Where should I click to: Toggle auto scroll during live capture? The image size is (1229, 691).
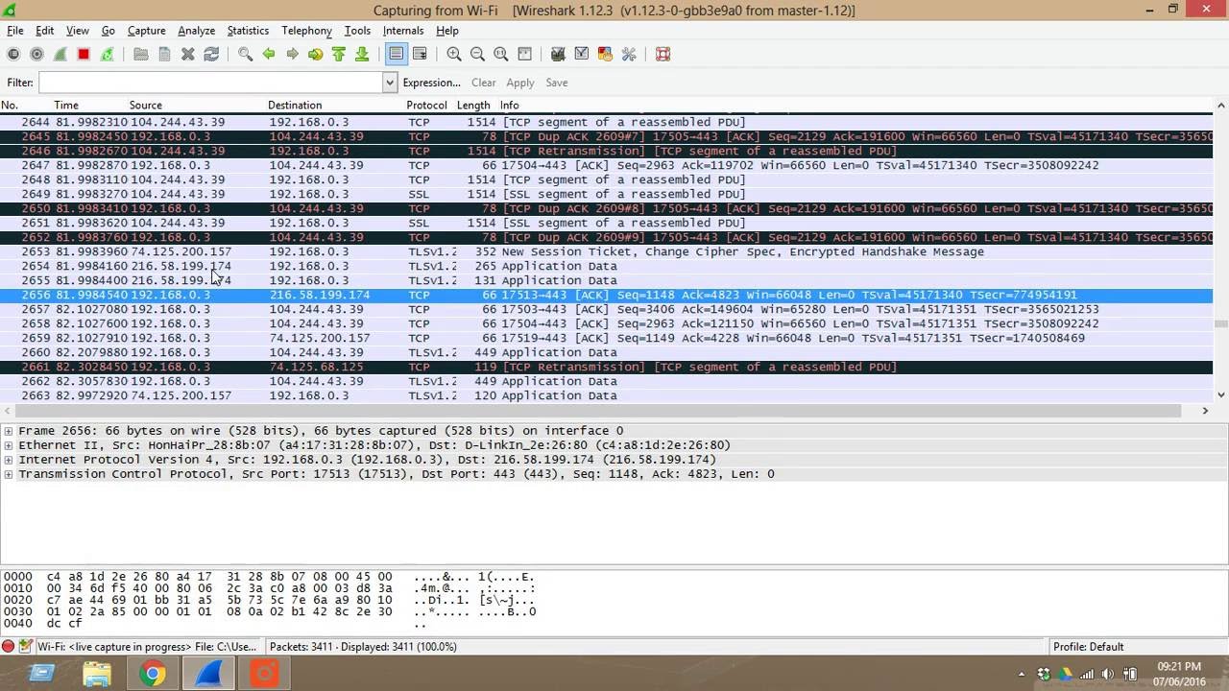(x=420, y=55)
